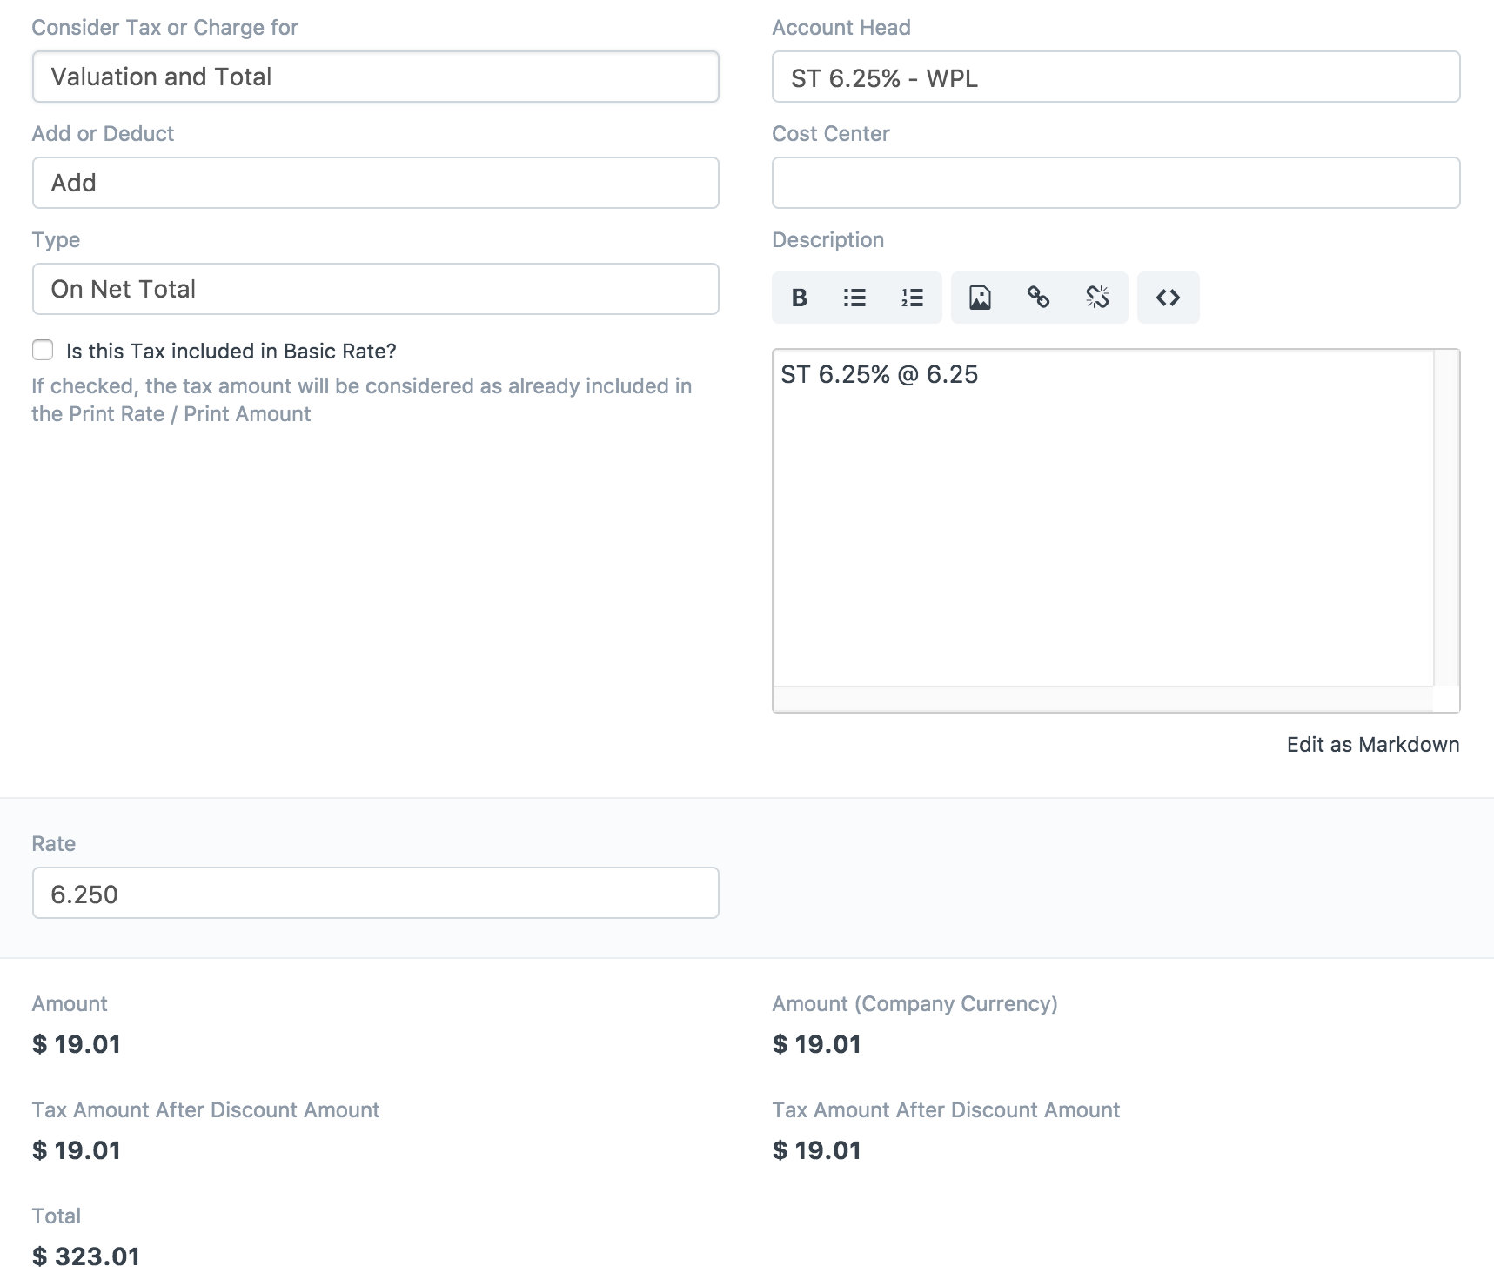Click the Total value $ 323.01
Image resolution: width=1494 pixels, height=1273 pixels.
tap(86, 1256)
